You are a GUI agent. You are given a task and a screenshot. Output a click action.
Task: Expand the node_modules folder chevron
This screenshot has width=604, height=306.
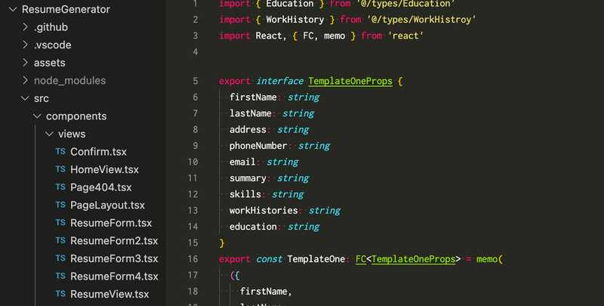(26, 80)
